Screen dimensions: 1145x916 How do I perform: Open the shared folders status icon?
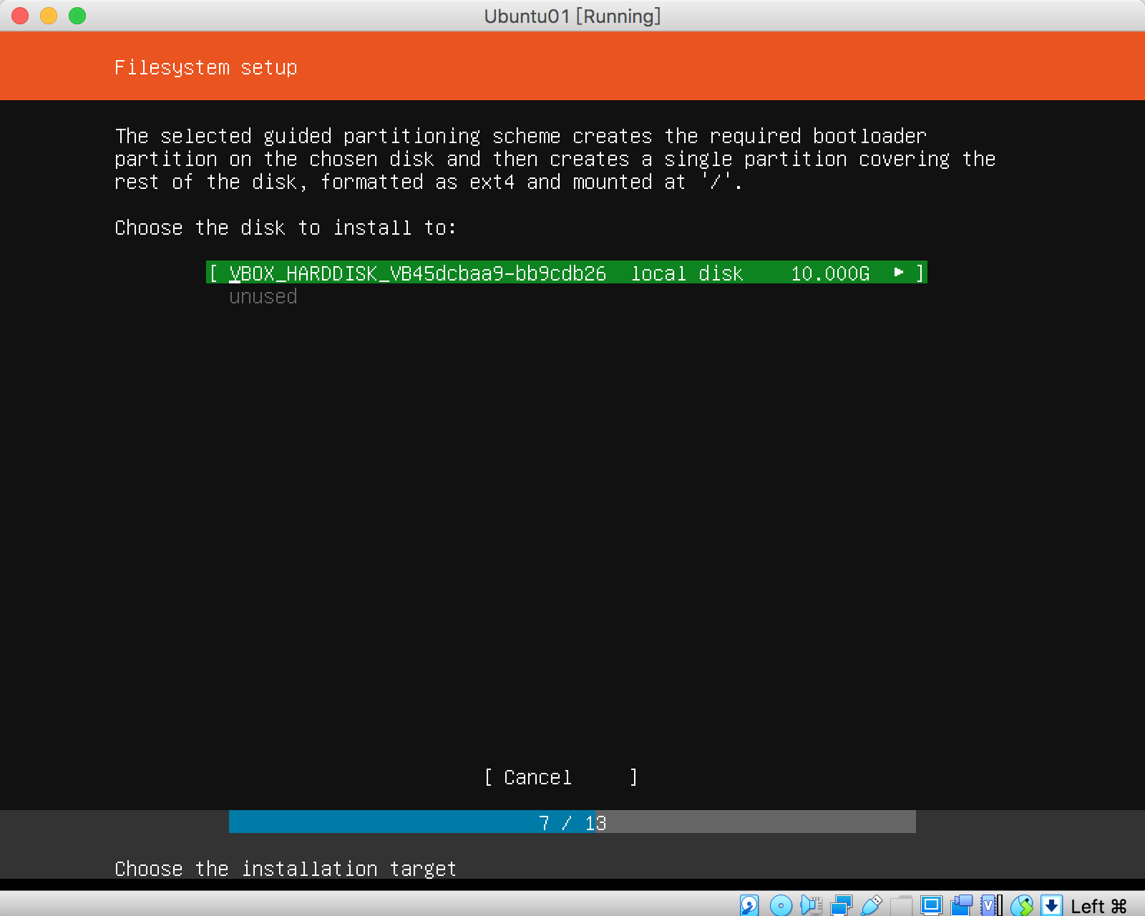pyautogui.click(x=901, y=905)
